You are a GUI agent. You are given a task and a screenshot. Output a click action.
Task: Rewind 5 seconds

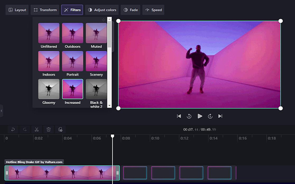[189, 116]
